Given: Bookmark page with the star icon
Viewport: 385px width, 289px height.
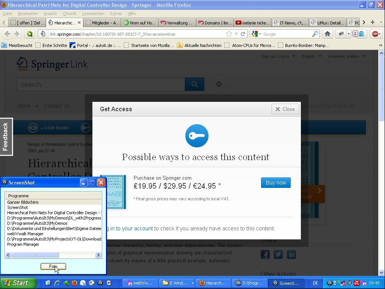Looking at the screenshot, I should coord(229,34).
